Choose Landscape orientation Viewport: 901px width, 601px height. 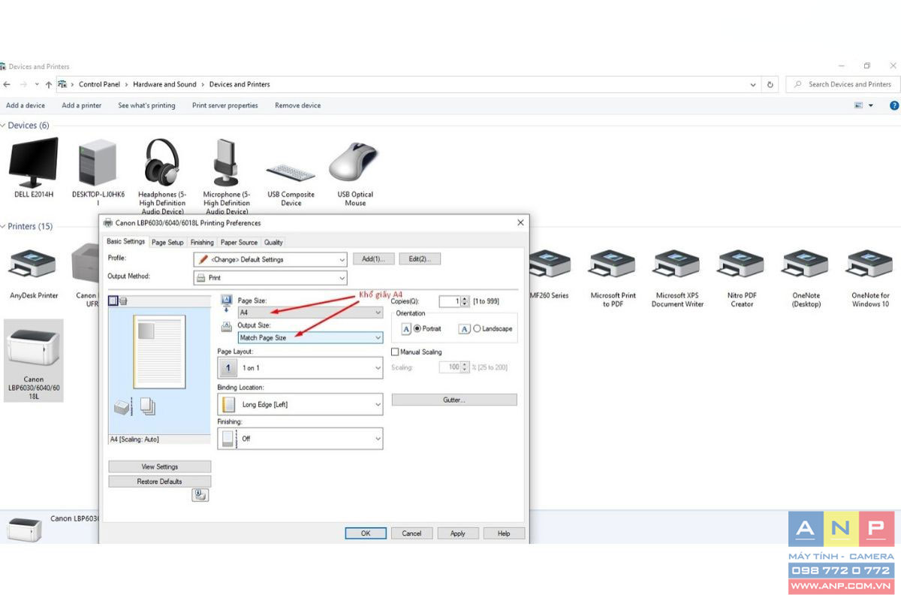[x=477, y=329]
